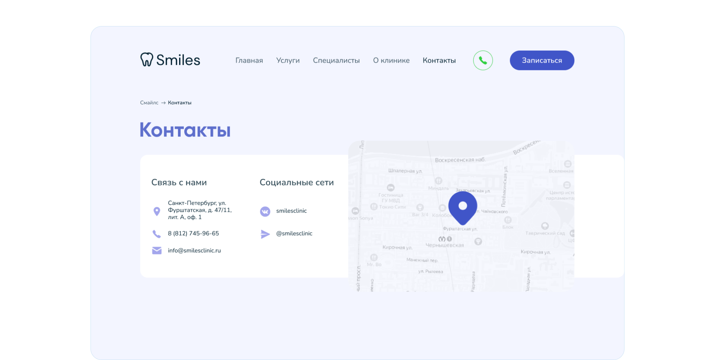Click the VK social network icon
Viewport: 715px width, 360px height.
tap(265, 211)
